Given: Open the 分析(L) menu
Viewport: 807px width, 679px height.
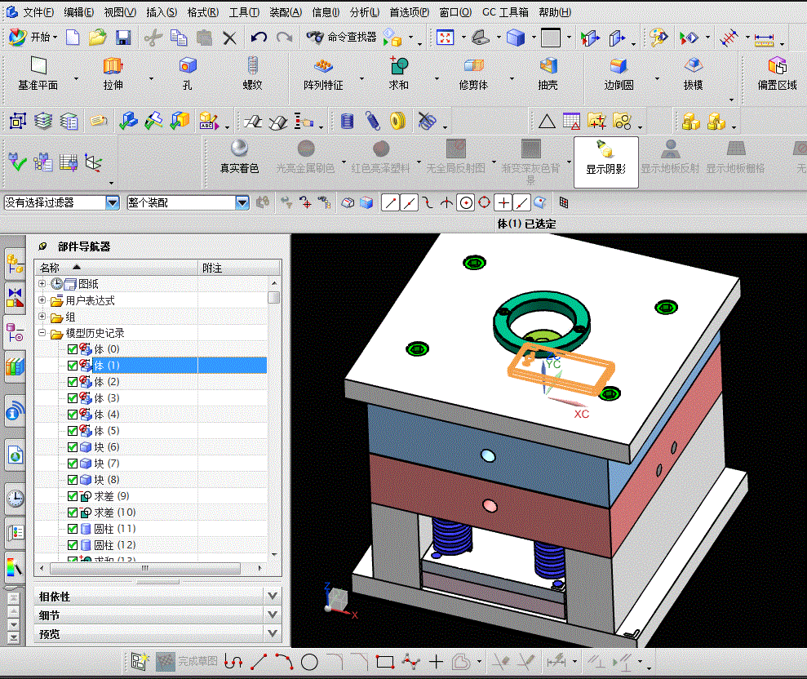Looking at the screenshot, I should click(x=365, y=12).
